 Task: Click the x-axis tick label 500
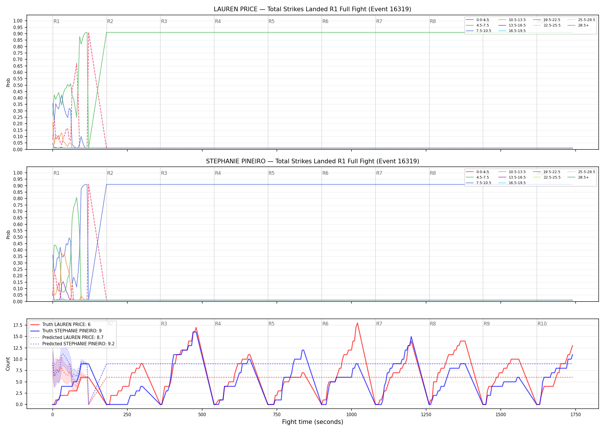pos(202,415)
